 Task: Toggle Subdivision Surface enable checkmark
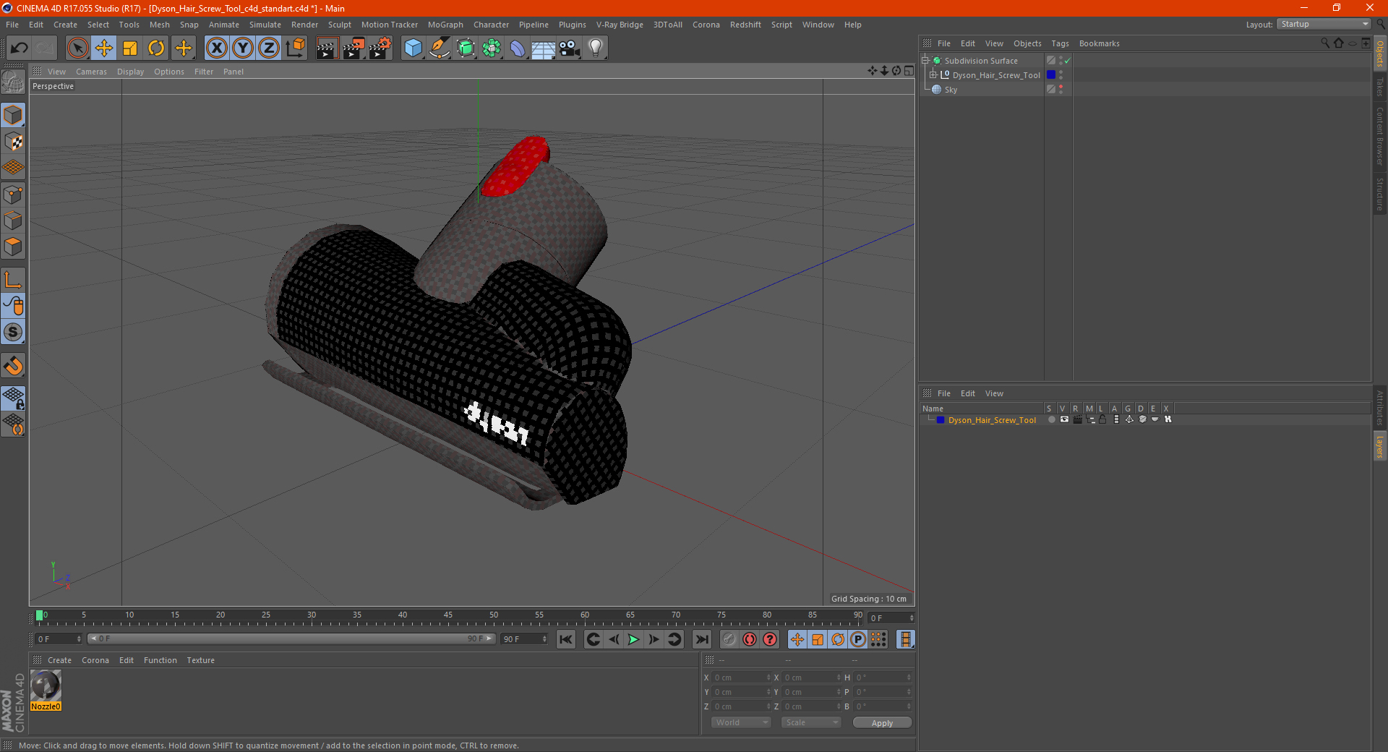[x=1067, y=61]
